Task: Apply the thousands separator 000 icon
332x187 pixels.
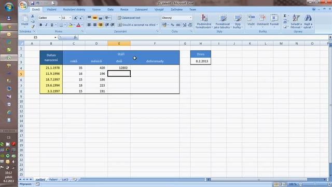Action: click(x=178, y=25)
